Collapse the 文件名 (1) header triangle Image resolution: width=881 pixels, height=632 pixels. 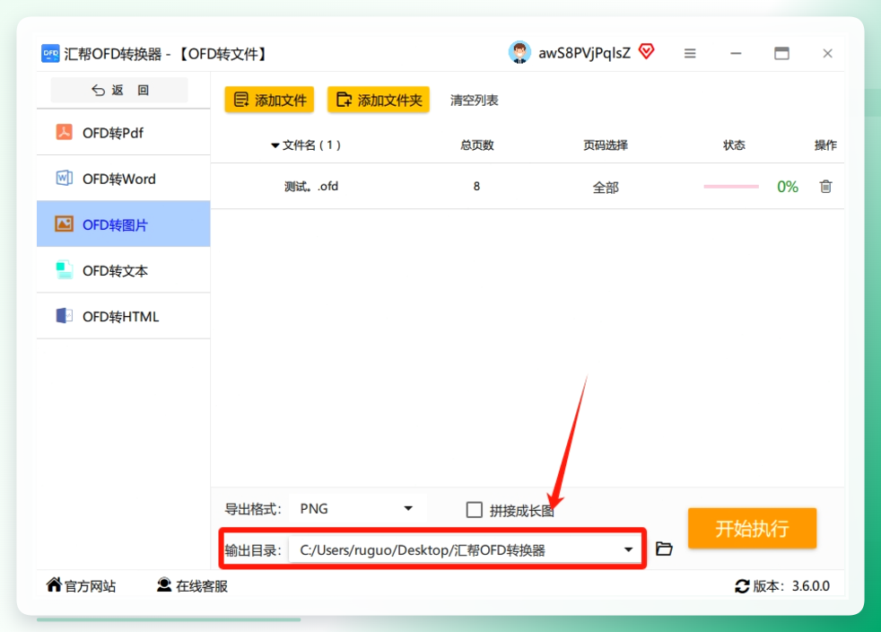point(275,145)
